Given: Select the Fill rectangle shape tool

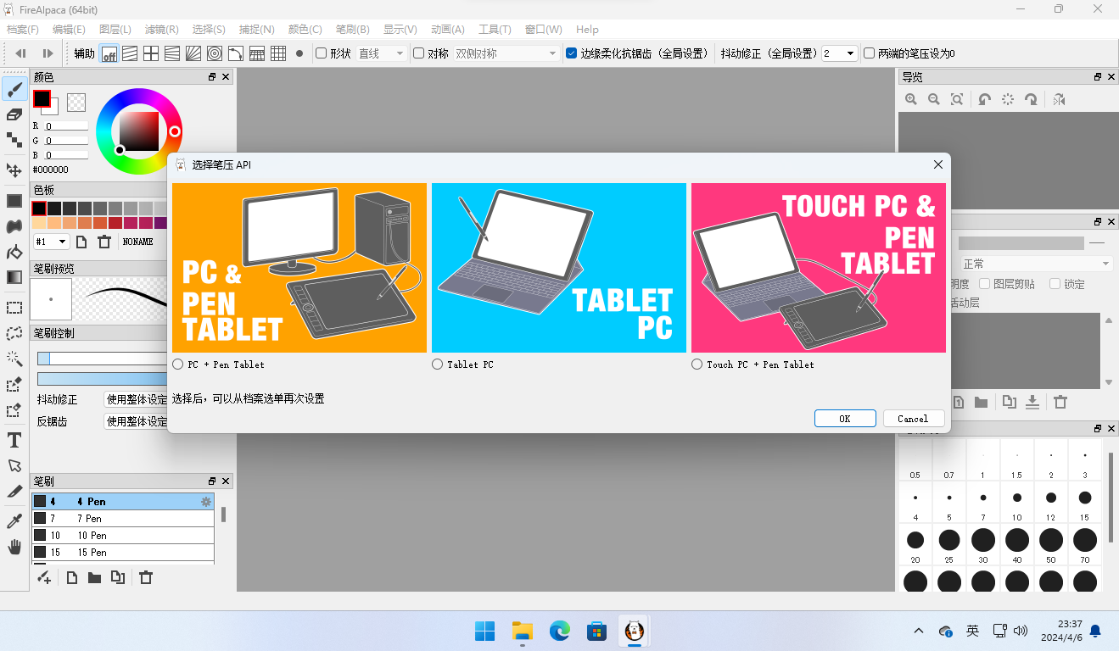Looking at the screenshot, I should [x=14, y=201].
